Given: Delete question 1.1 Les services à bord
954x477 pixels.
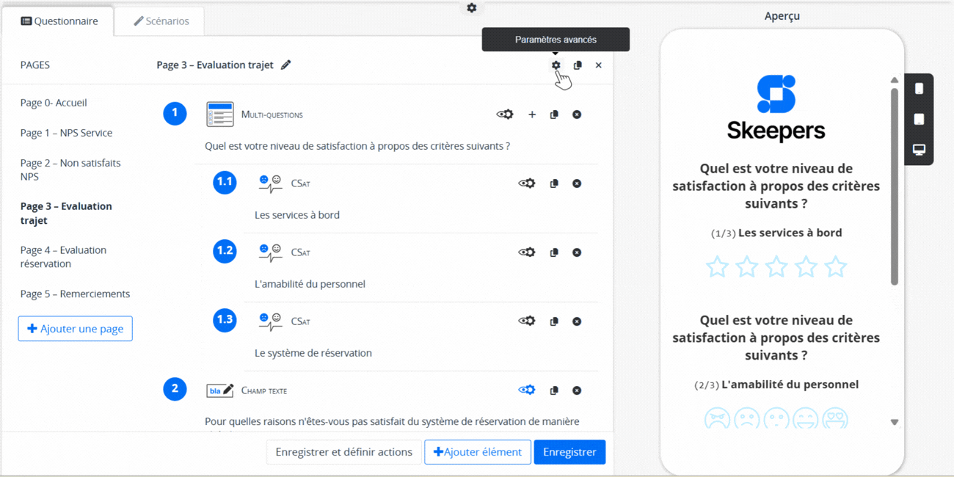Looking at the screenshot, I should pos(577,183).
